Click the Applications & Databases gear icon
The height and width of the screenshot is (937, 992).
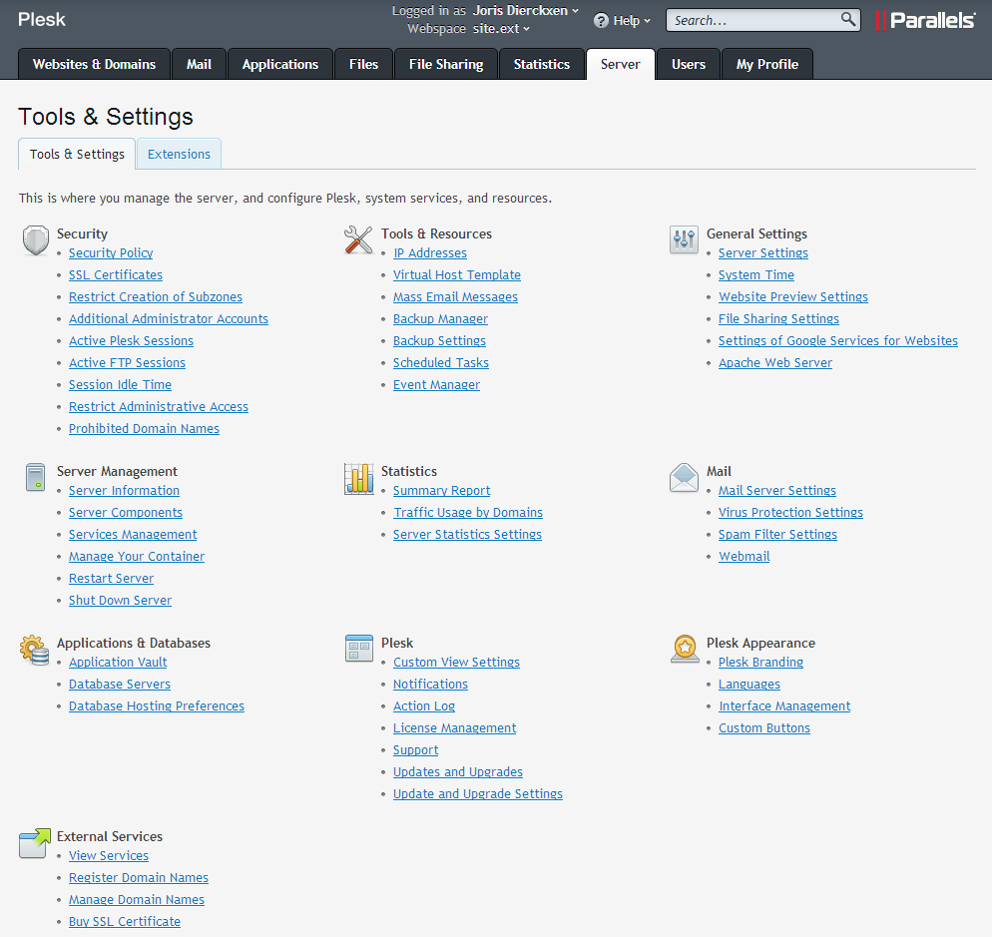[34, 650]
